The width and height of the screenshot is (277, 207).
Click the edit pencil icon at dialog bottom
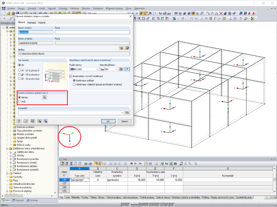pyautogui.click(x=26, y=121)
